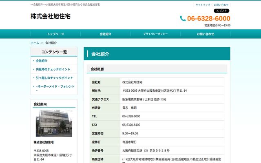Click the sidebar address starting 〒533-0005

click(53, 155)
